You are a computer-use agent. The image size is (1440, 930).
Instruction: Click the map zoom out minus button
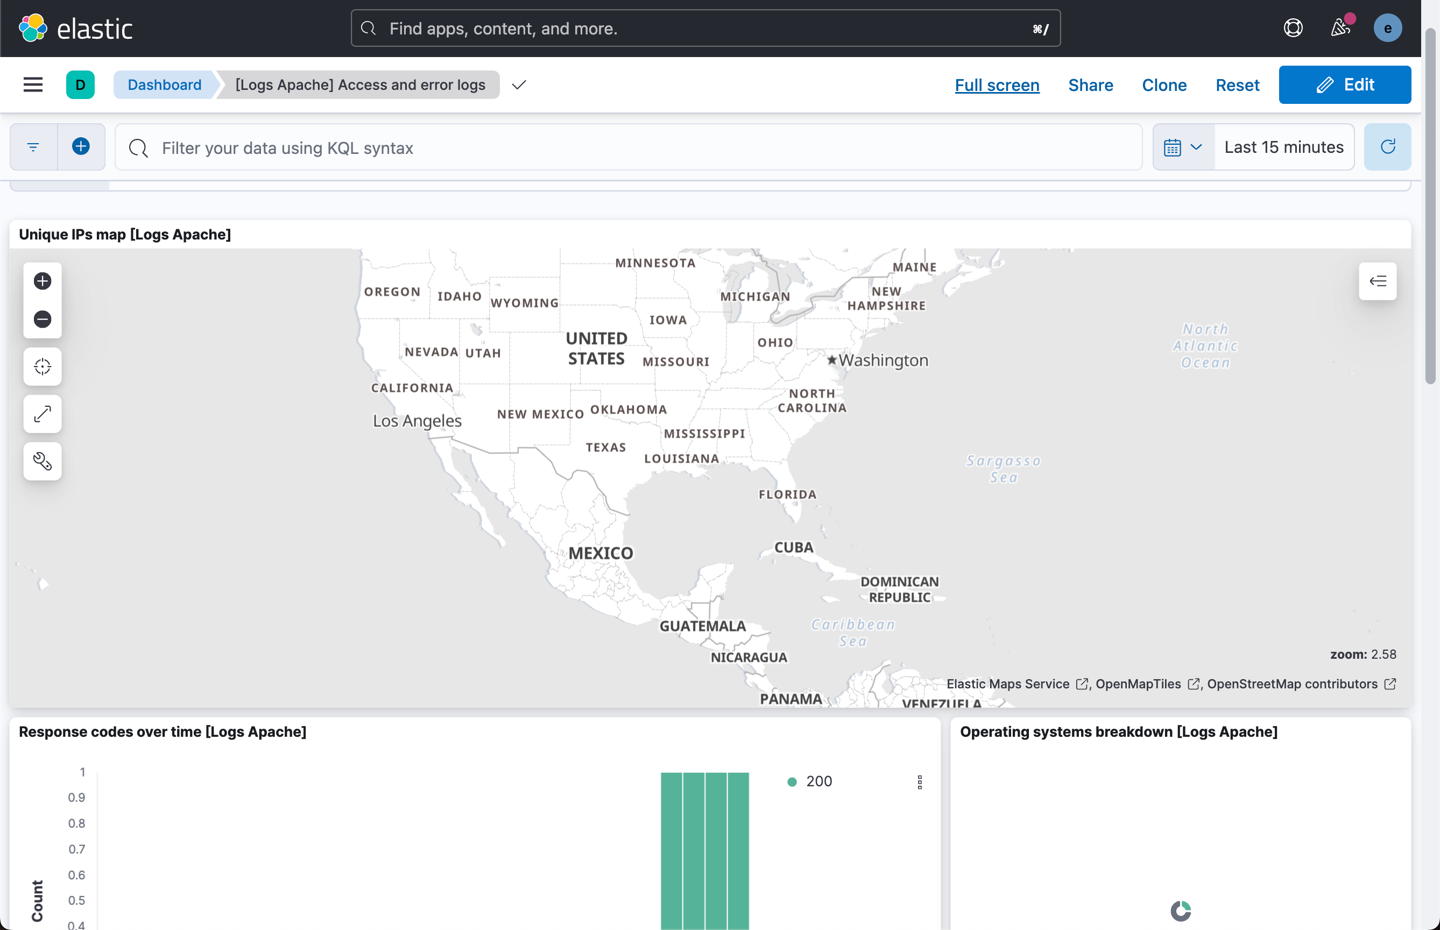[x=43, y=319]
